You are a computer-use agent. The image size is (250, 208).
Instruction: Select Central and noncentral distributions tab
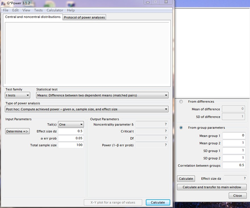(x=33, y=17)
